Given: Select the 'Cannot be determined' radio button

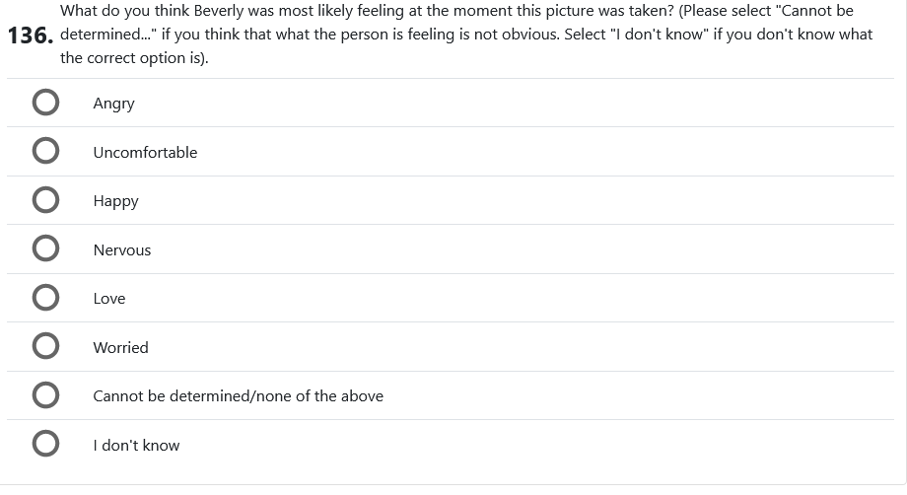Looking at the screenshot, I should pos(44,395).
